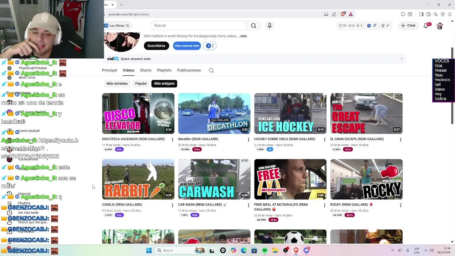Open the Leo AI sparkle icon
This screenshot has width=455, height=256.
tap(435, 14)
